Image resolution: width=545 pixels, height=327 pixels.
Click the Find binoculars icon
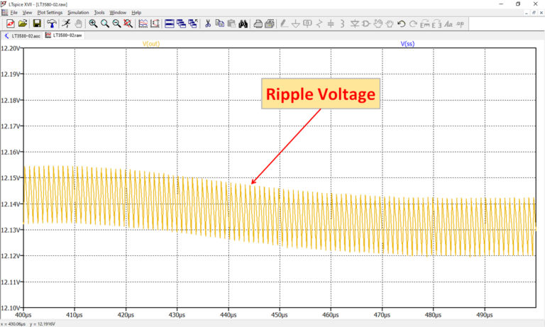coord(243,23)
